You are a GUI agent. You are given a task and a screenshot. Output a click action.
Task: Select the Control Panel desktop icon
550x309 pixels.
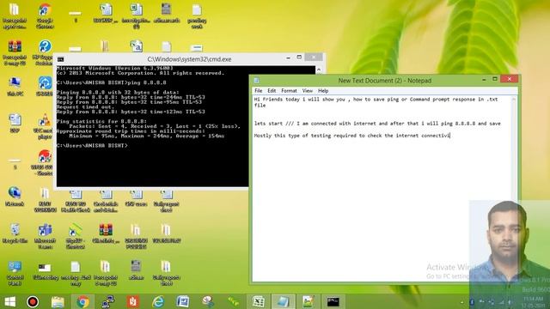click(15, 273)
